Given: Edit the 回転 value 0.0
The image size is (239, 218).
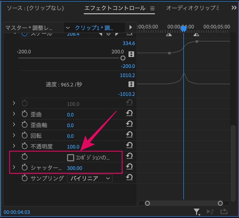Looking at the screenshot, I should [70, 136].
